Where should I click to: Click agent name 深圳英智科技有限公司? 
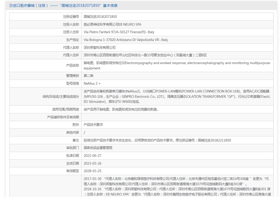coord(100,47)
